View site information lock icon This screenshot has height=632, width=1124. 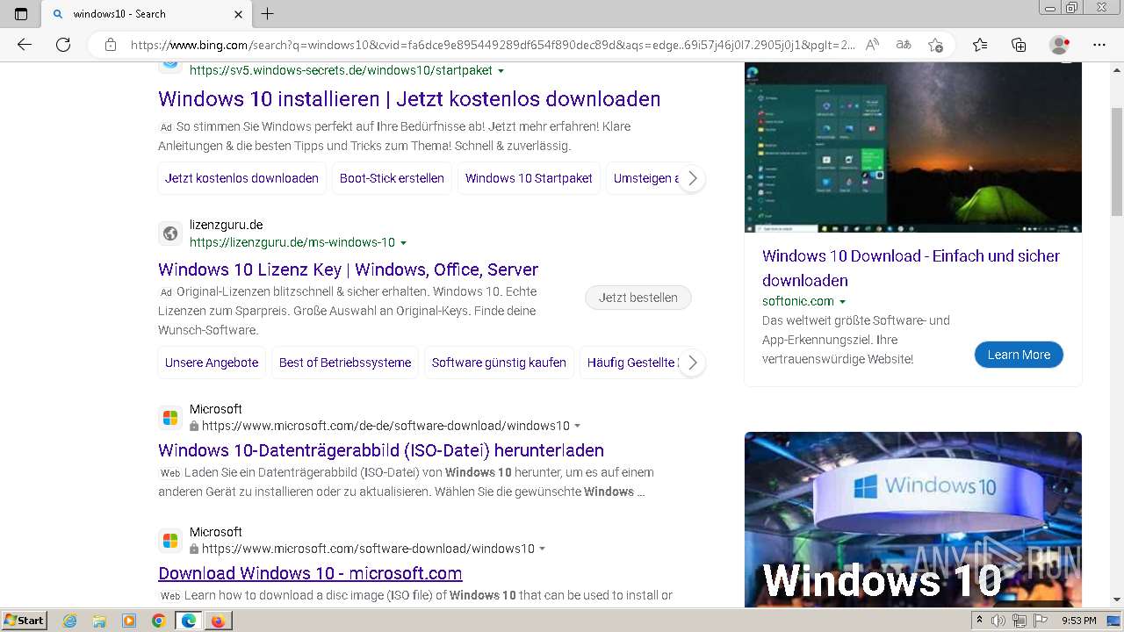tap(111, 45)
